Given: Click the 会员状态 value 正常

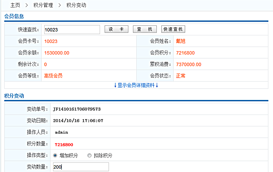Looking at the screenshot, I should coord(181,76).
